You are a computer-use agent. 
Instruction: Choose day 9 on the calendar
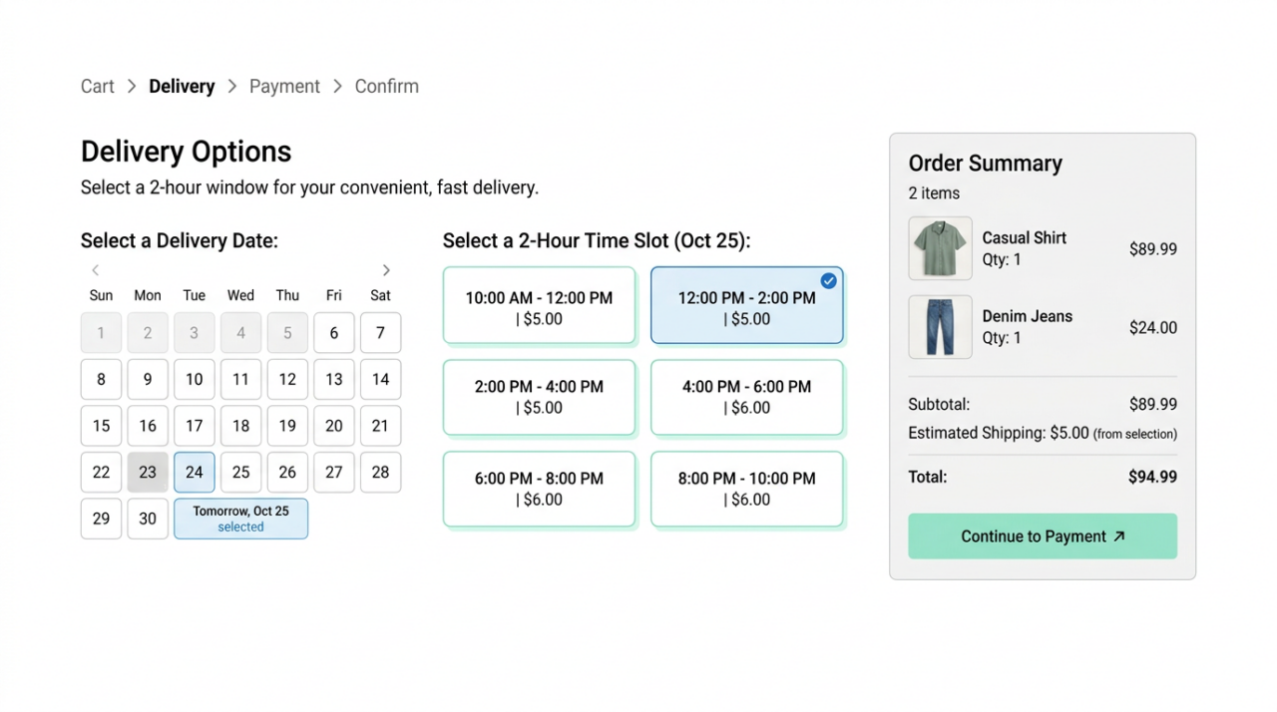(148, 379)
